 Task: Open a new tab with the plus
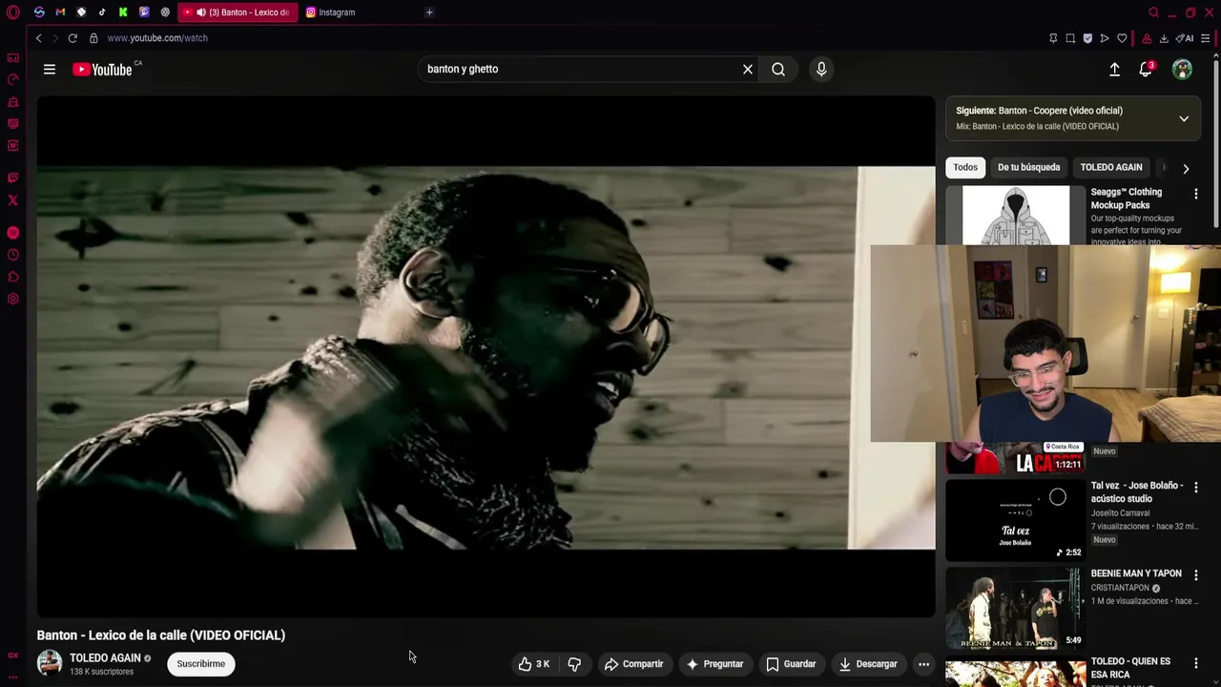[429, 12]
